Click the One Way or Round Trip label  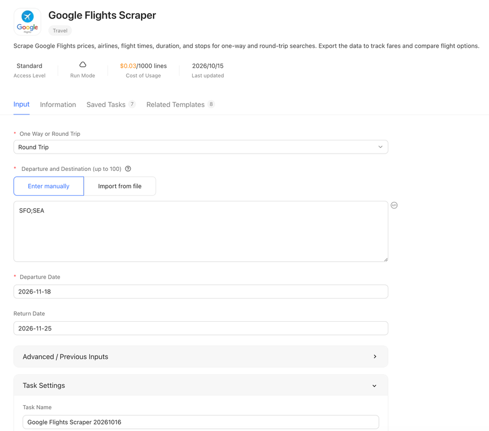pyautogui.click(x=50, y=134)
